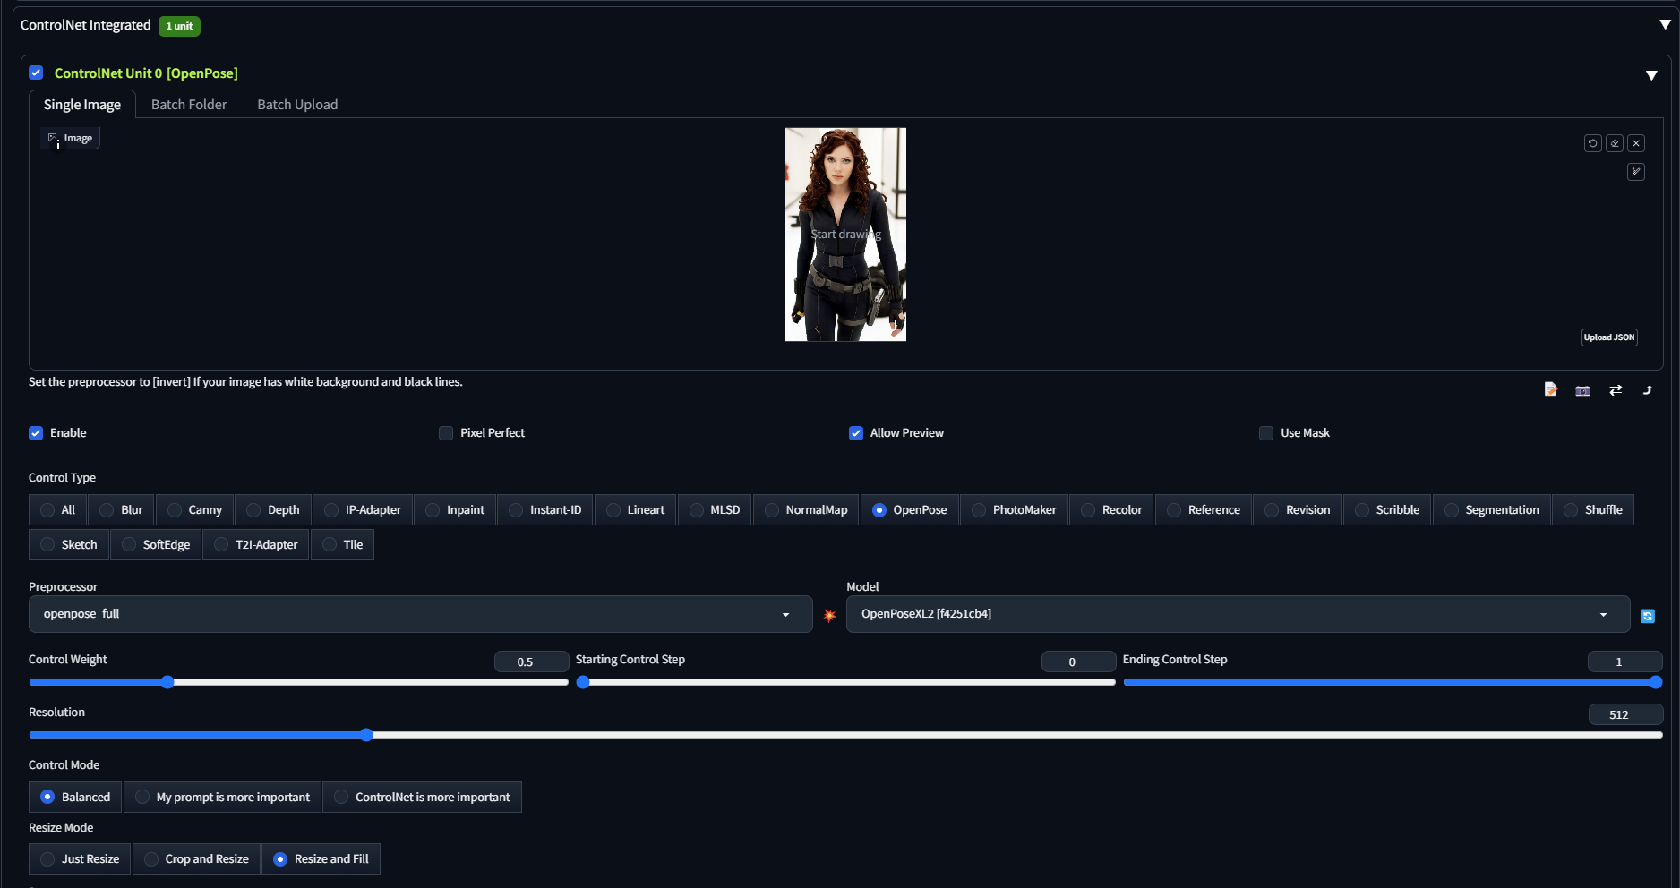This screenshot has width=1680, height=888.
Task: Clear the uploaded image with the X icon
Action: (1636, 142)
